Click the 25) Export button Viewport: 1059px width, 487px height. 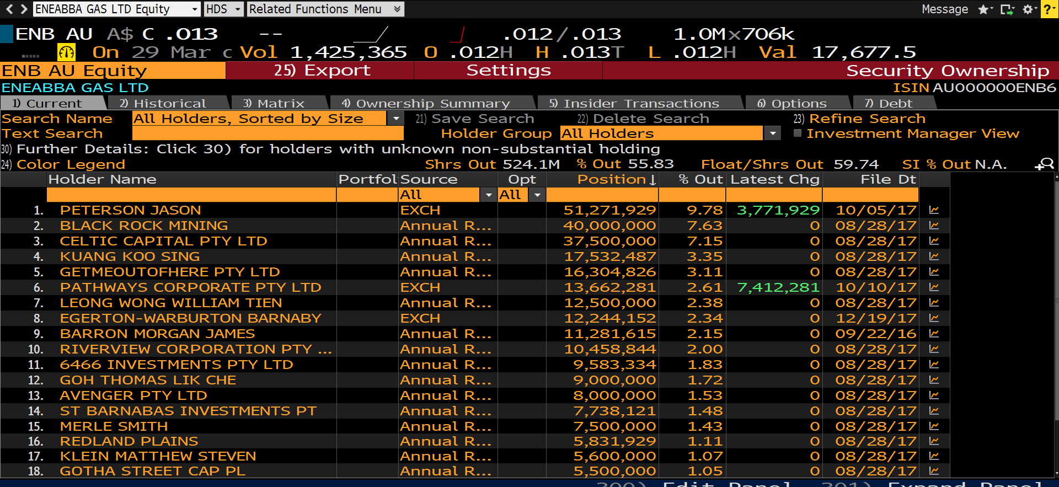[x=320, y=71]
